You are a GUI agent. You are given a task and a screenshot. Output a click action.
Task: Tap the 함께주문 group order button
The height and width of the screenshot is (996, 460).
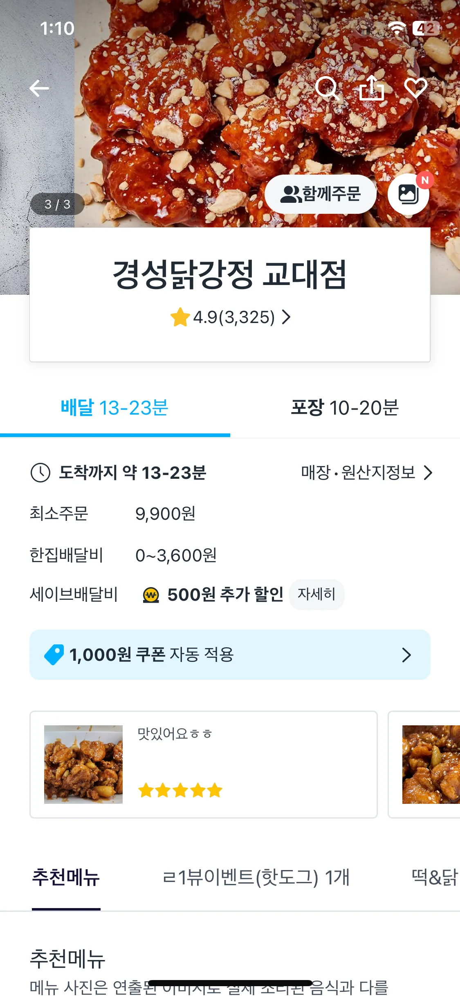pos(321,194)
